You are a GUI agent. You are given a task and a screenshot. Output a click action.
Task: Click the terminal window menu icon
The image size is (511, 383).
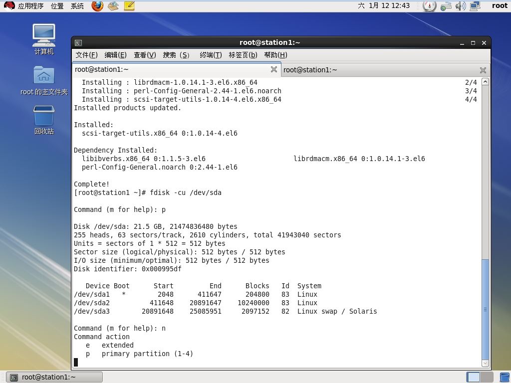click(78, 43)
